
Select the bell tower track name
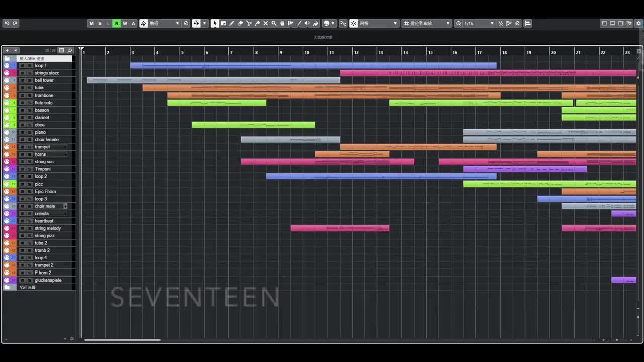click(x=44, y=80)
